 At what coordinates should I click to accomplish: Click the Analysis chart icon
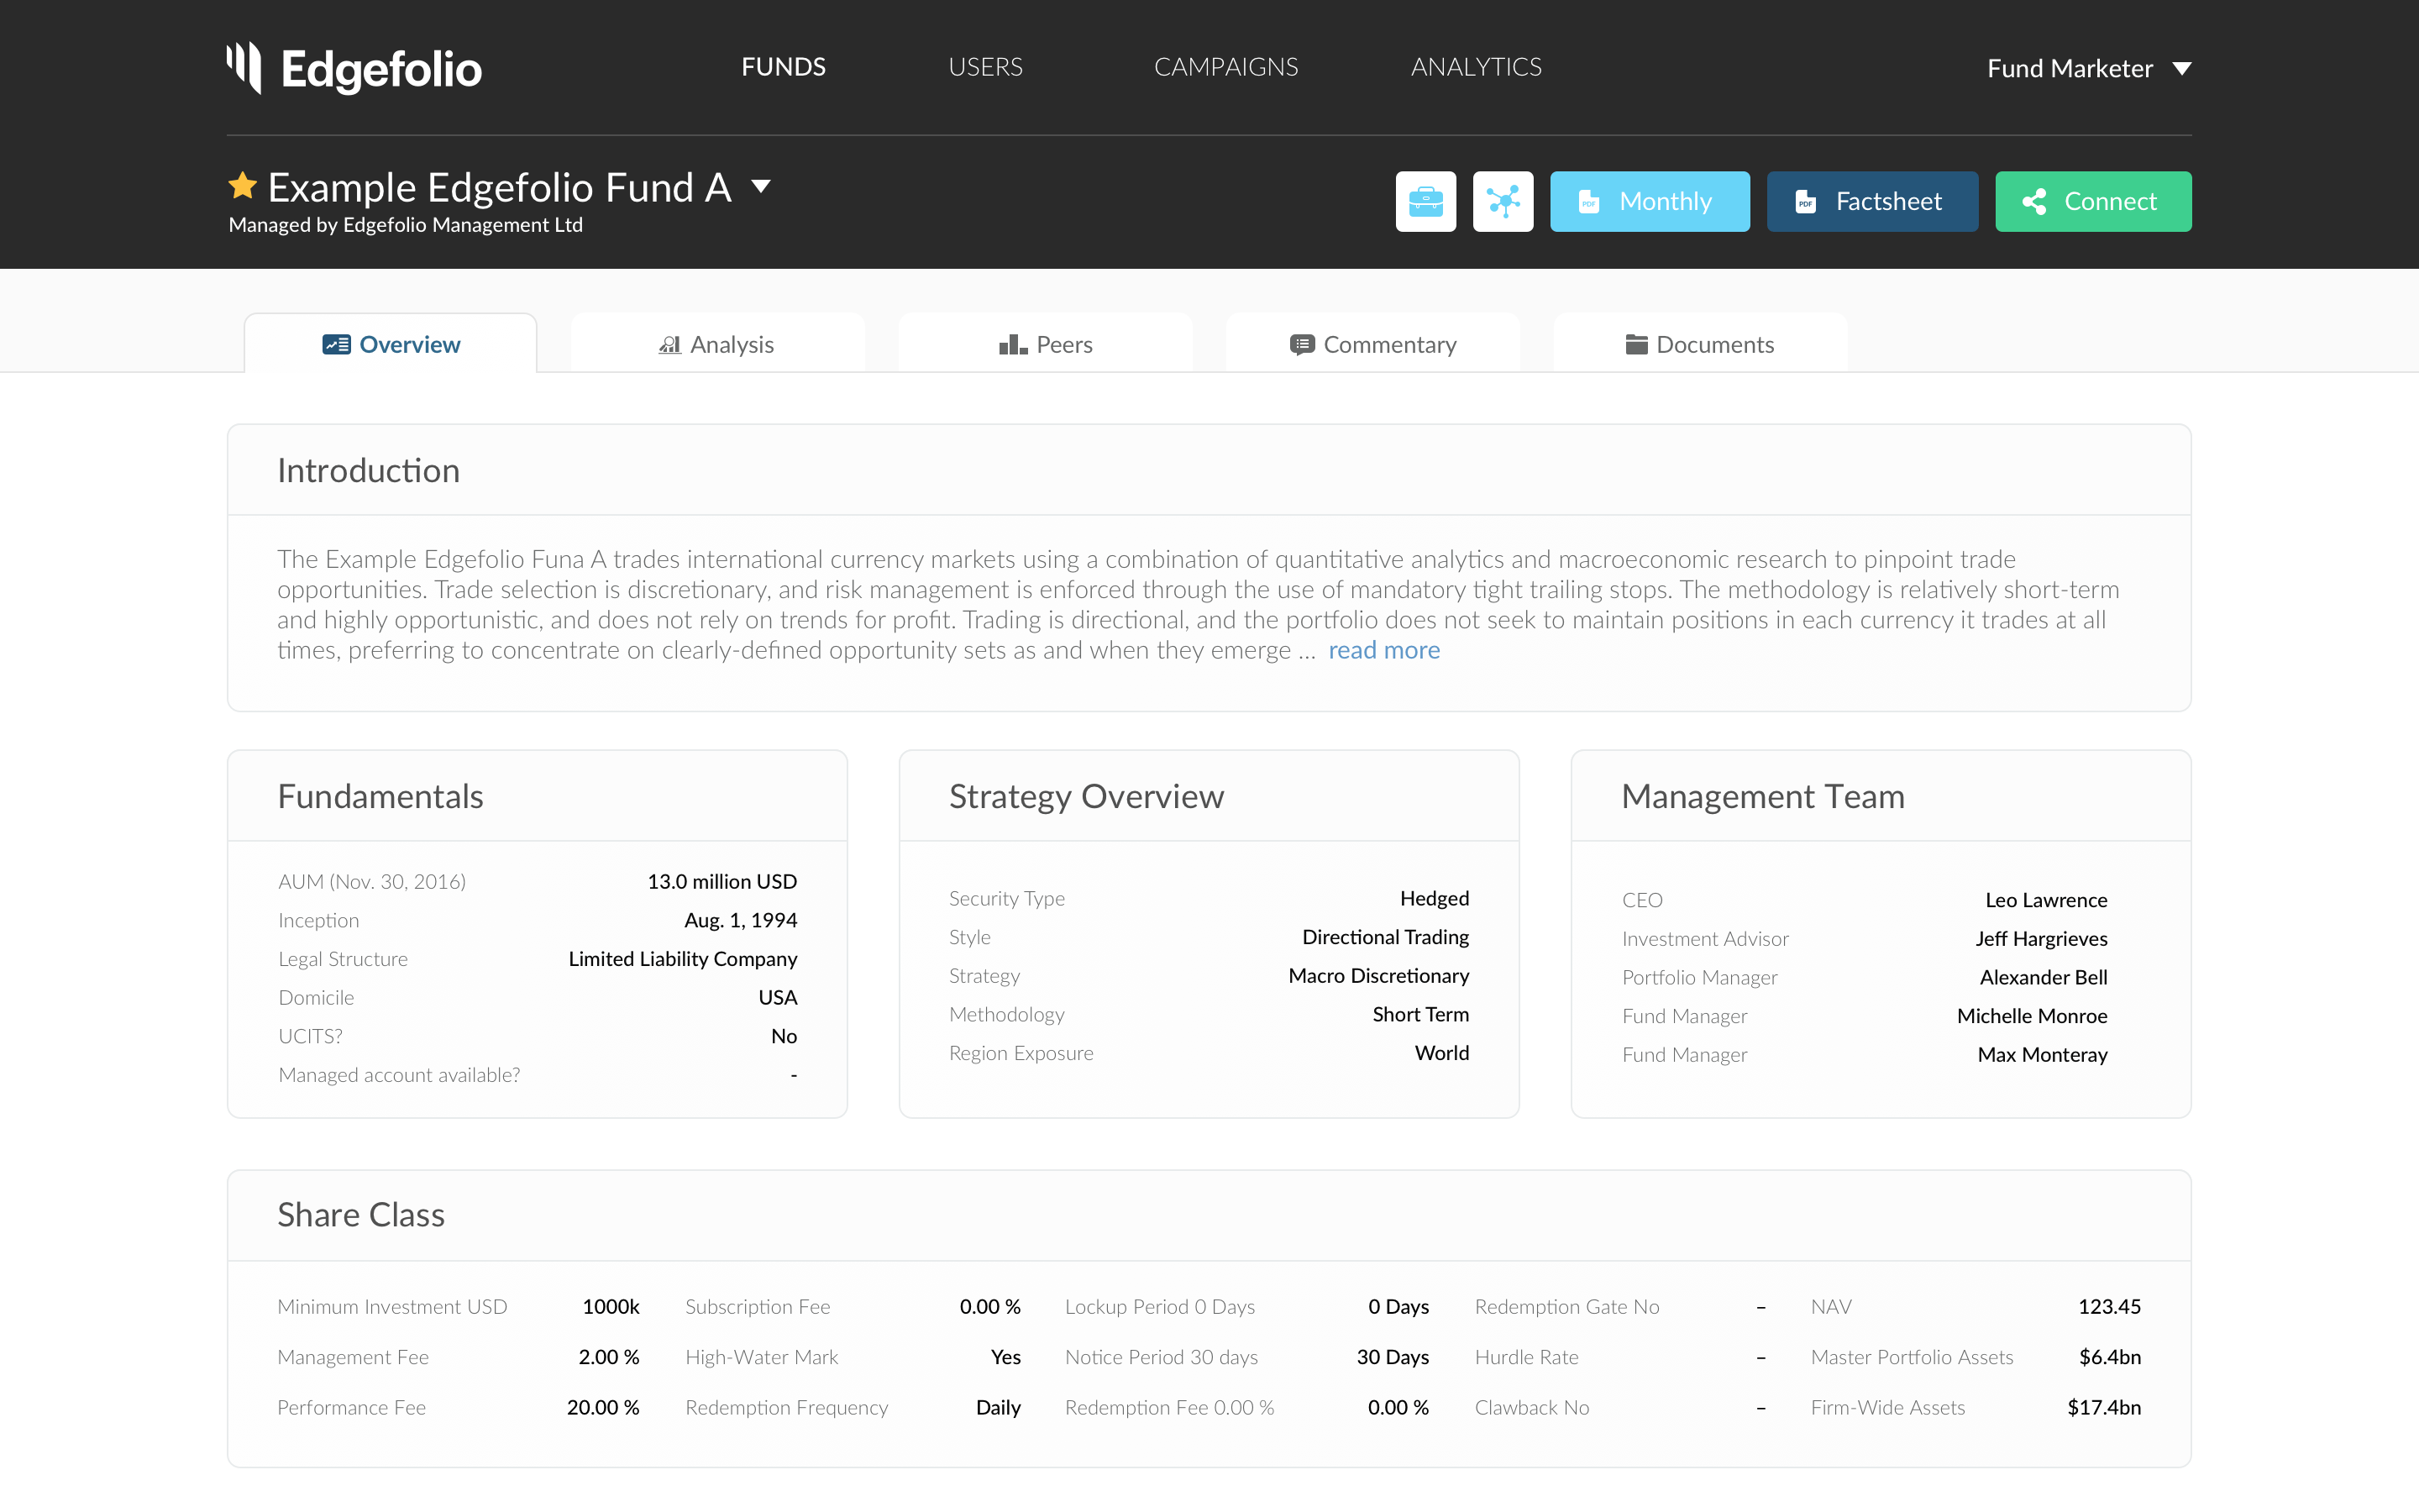point(669,345)
